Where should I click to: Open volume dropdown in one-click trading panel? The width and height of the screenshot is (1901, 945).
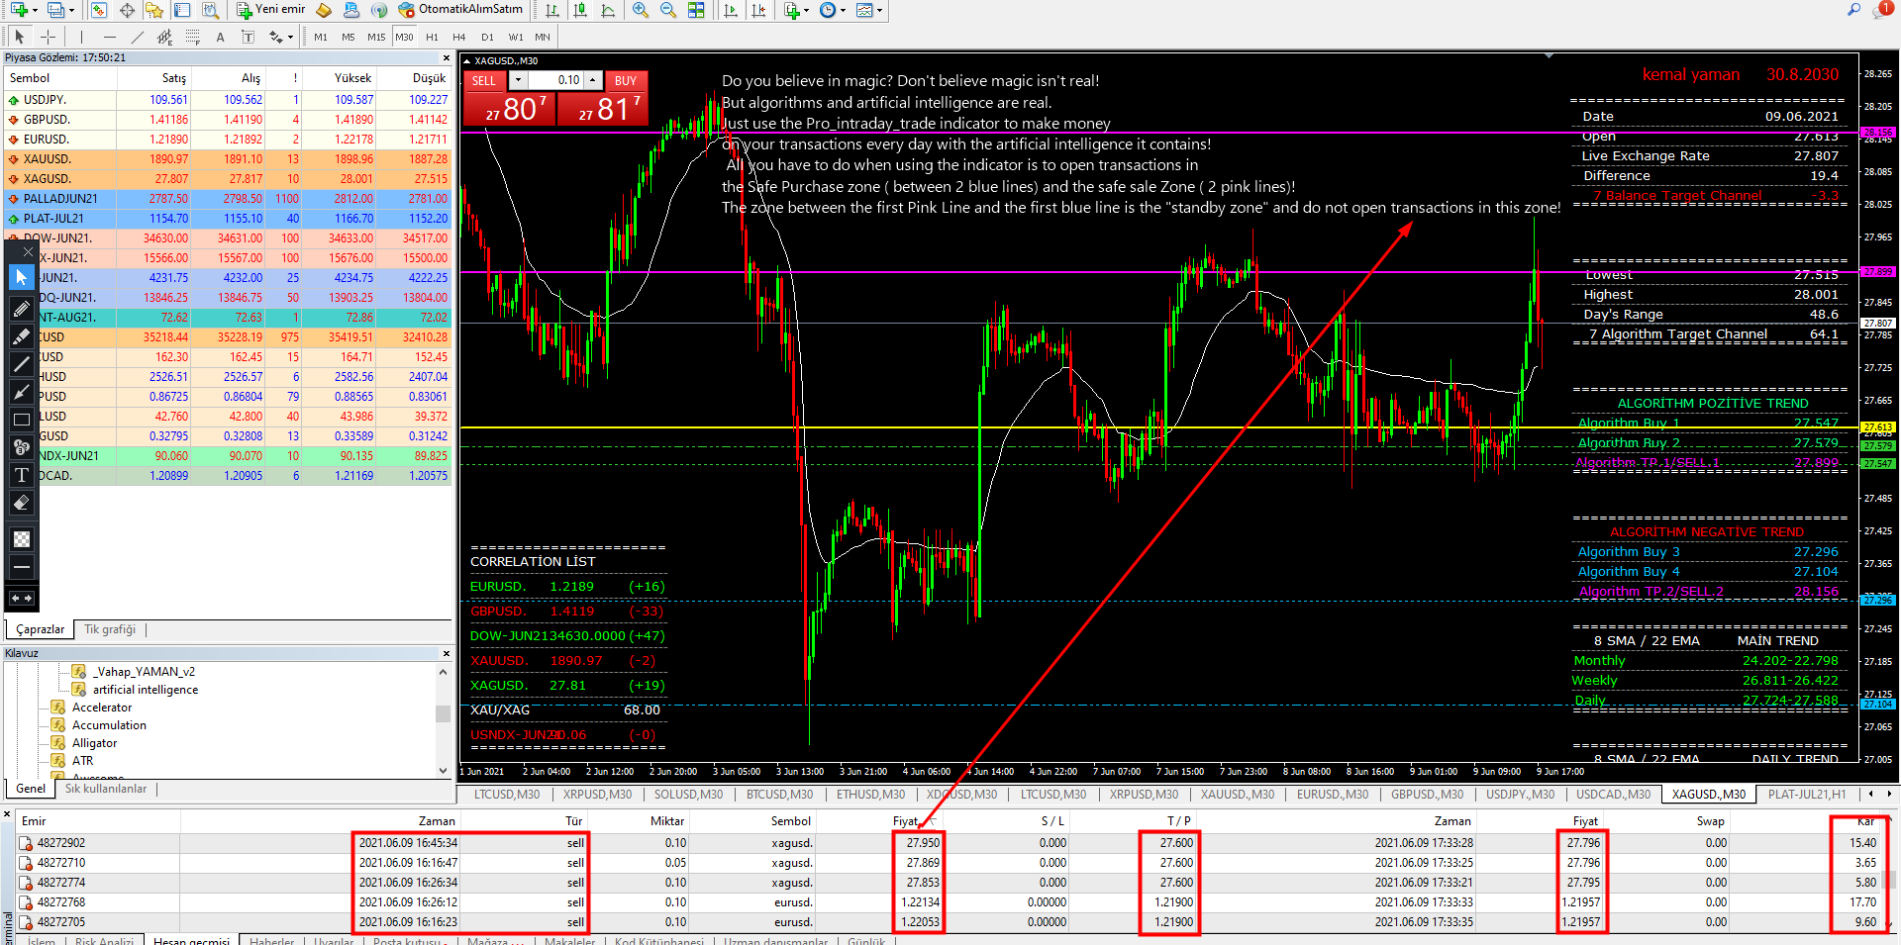[517, 80]
